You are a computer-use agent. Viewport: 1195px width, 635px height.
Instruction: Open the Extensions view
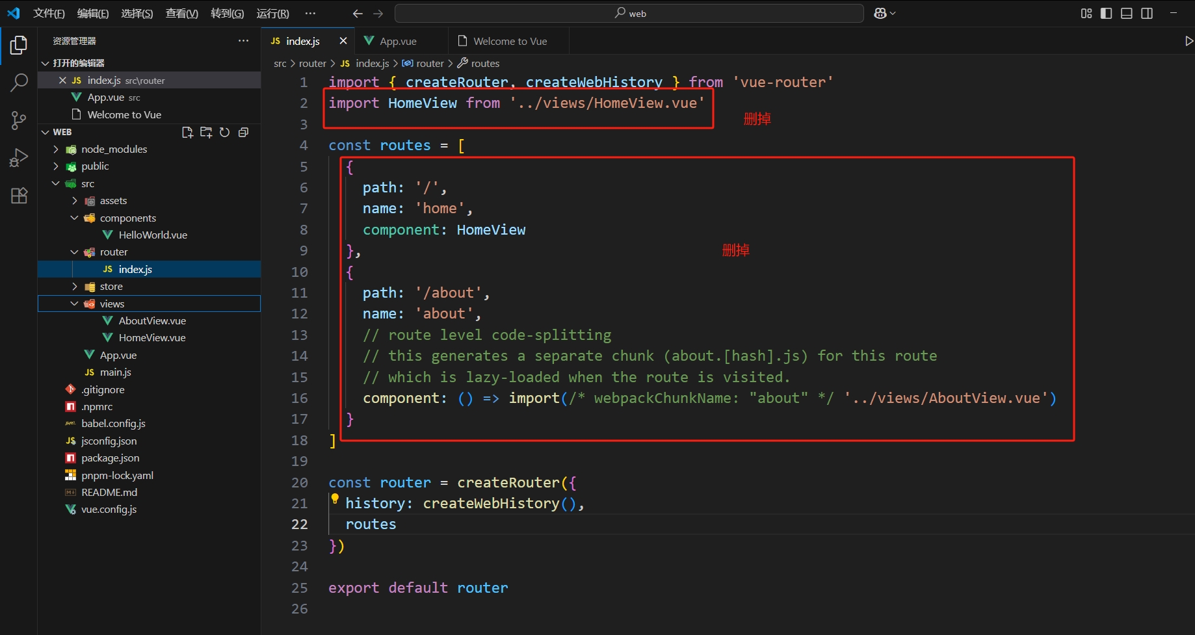19,196
